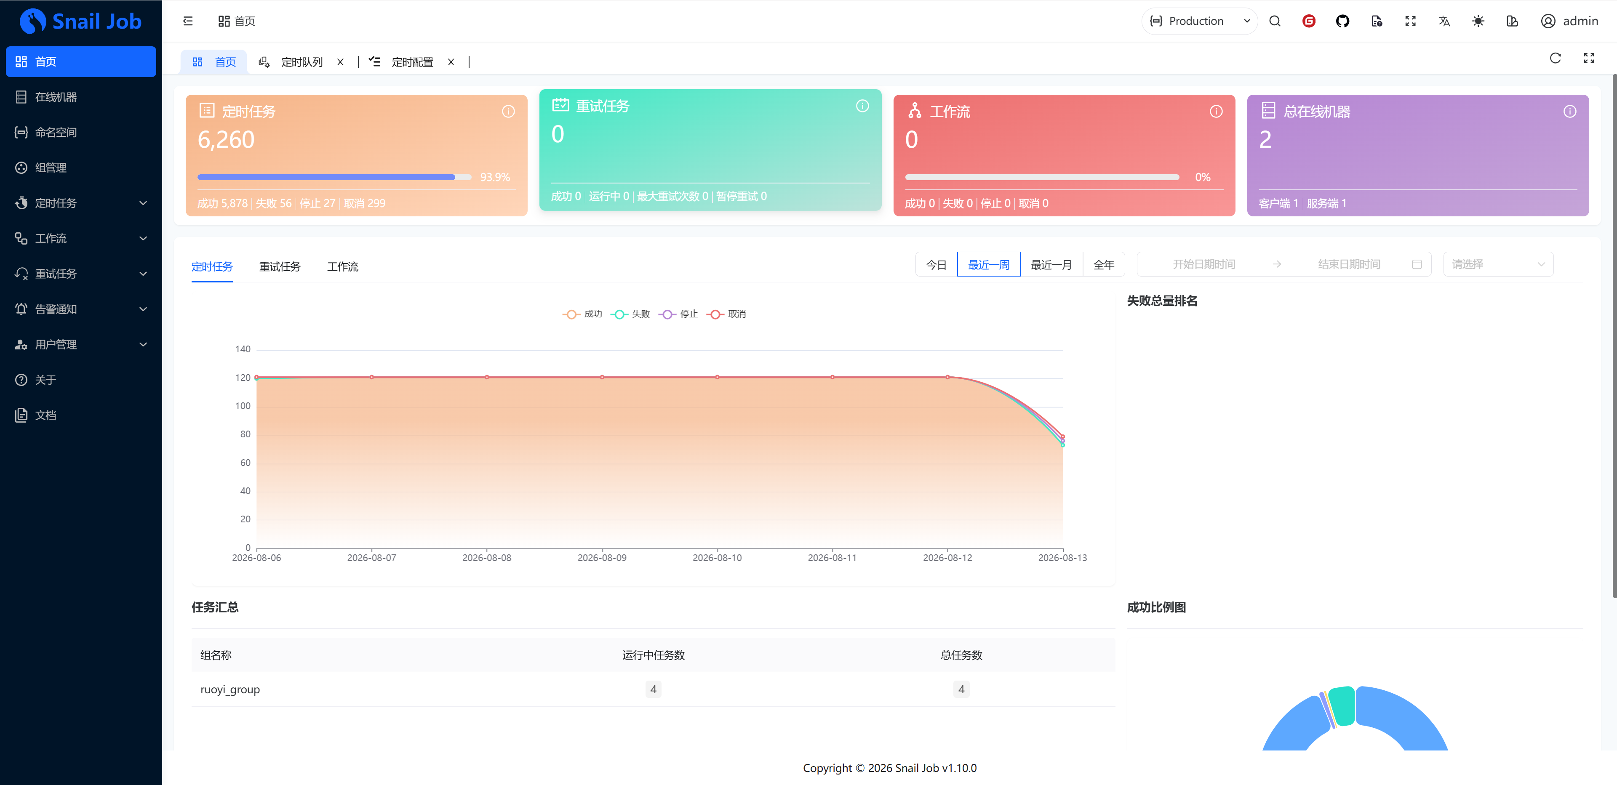The height and width of the screenshot is (785, 1617).
Task: Open the Production namespace dropdown
Action: click(1200, 21)
